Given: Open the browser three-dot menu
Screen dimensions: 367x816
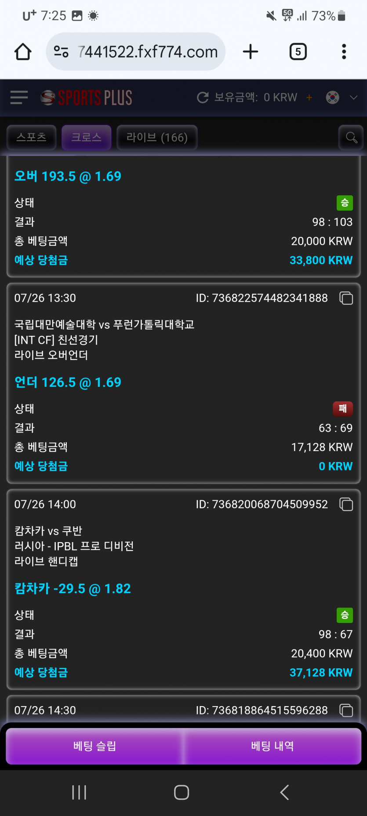Looking at the screenshot, I should [344, 52].
